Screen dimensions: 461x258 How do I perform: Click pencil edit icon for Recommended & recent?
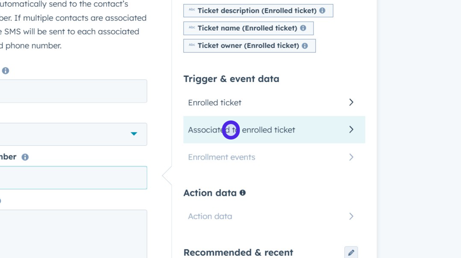(x=351, y=252)
